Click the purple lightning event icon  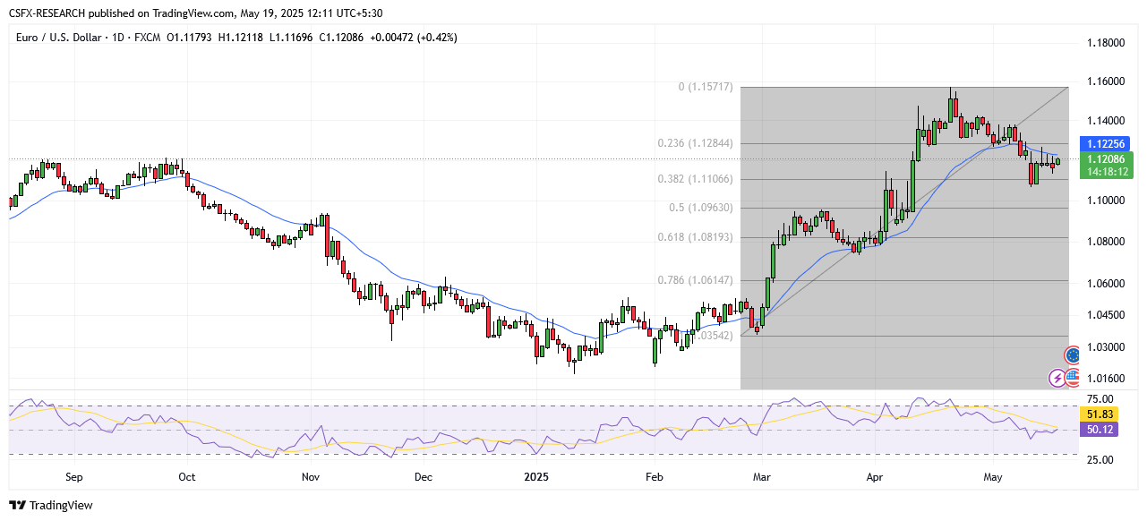(1058, 379)
